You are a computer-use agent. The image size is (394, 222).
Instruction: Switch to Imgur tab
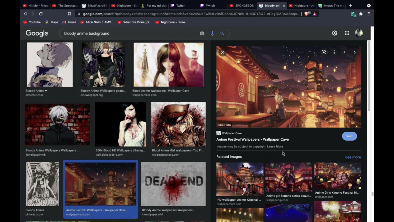click(x=331, y=6)
